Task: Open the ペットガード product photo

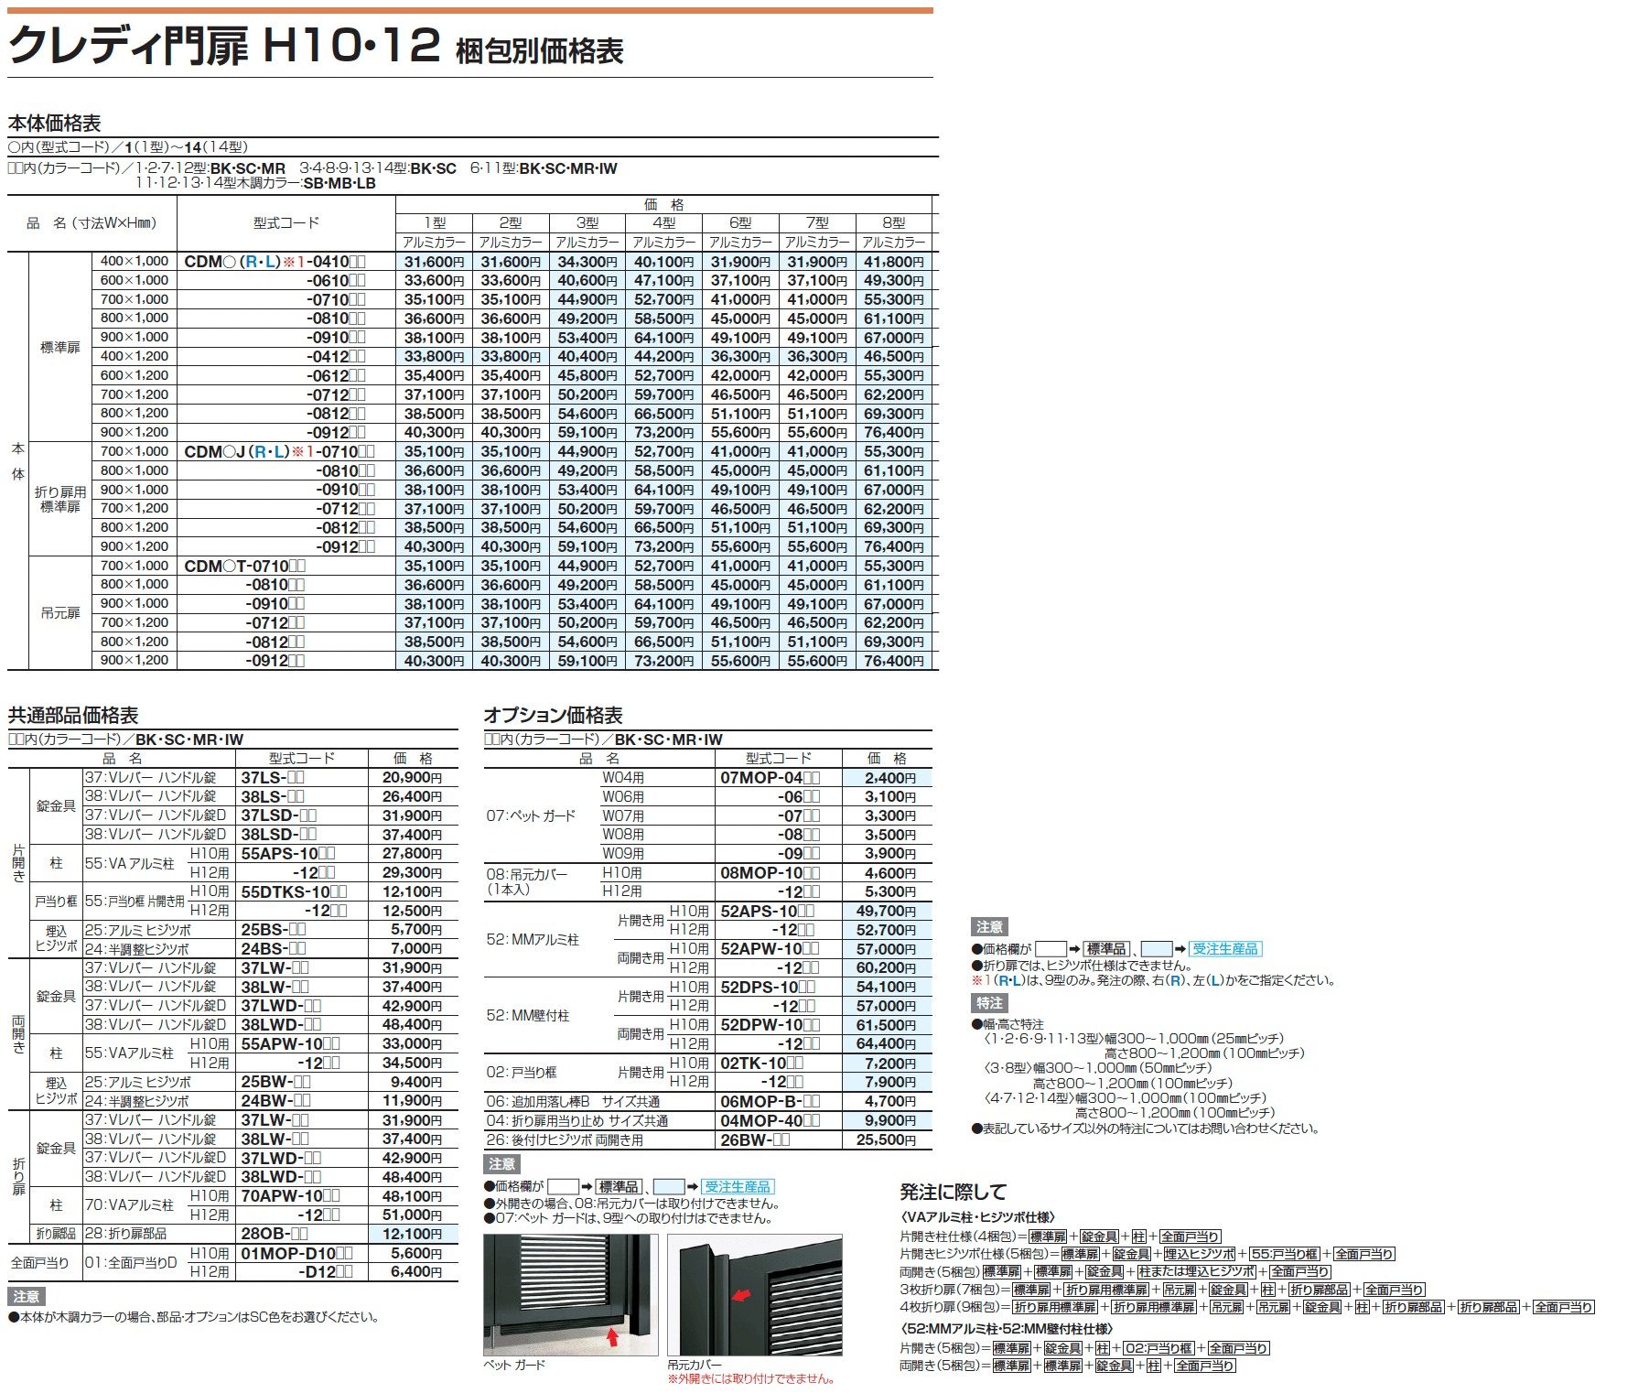Action: [570, 1294]
